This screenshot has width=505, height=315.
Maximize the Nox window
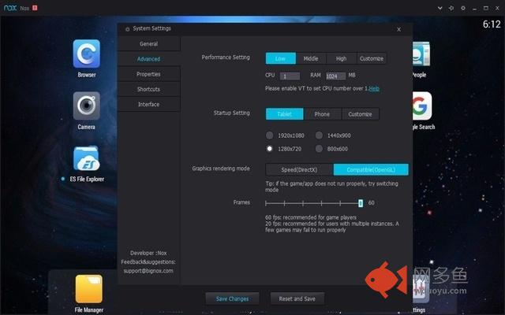[x=486, y=8]
